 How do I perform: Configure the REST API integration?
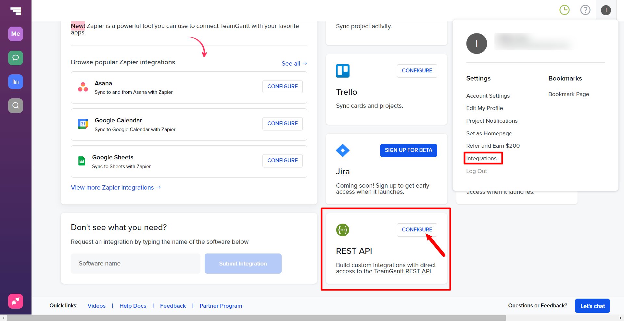[417, 230]
